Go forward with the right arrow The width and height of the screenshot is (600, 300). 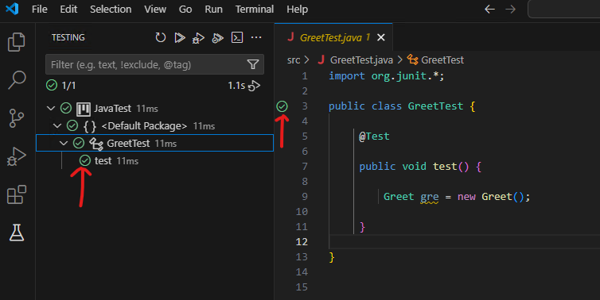[x=510, y=10]
